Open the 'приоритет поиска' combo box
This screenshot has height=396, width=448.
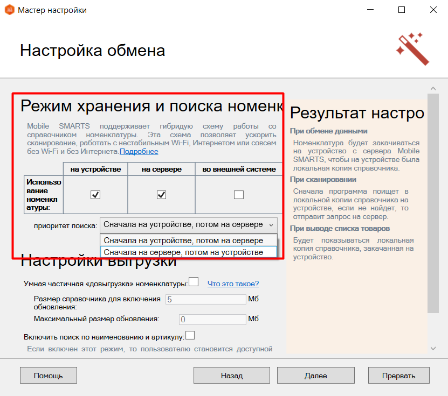click(x=189, y=225)
